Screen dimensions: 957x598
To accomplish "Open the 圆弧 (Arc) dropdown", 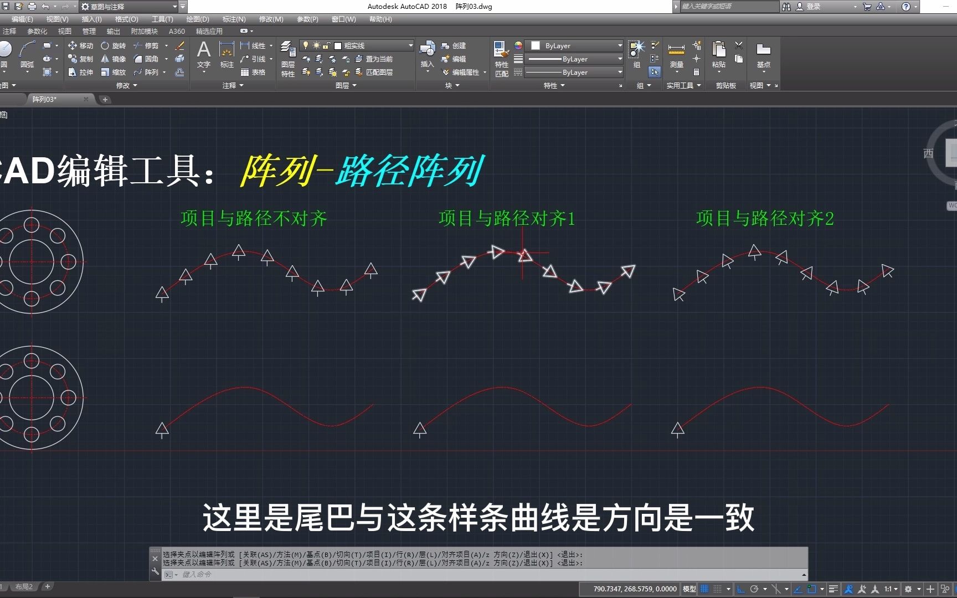I will coord(27,72).
